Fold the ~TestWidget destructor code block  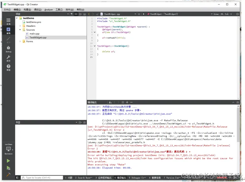point(95,46)
